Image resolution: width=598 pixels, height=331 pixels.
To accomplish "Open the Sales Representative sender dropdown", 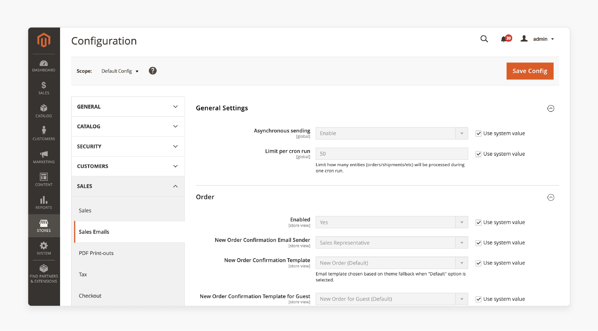I will [392, 243].
